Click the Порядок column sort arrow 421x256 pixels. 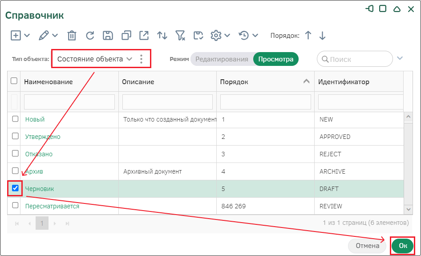coord(306,81)
